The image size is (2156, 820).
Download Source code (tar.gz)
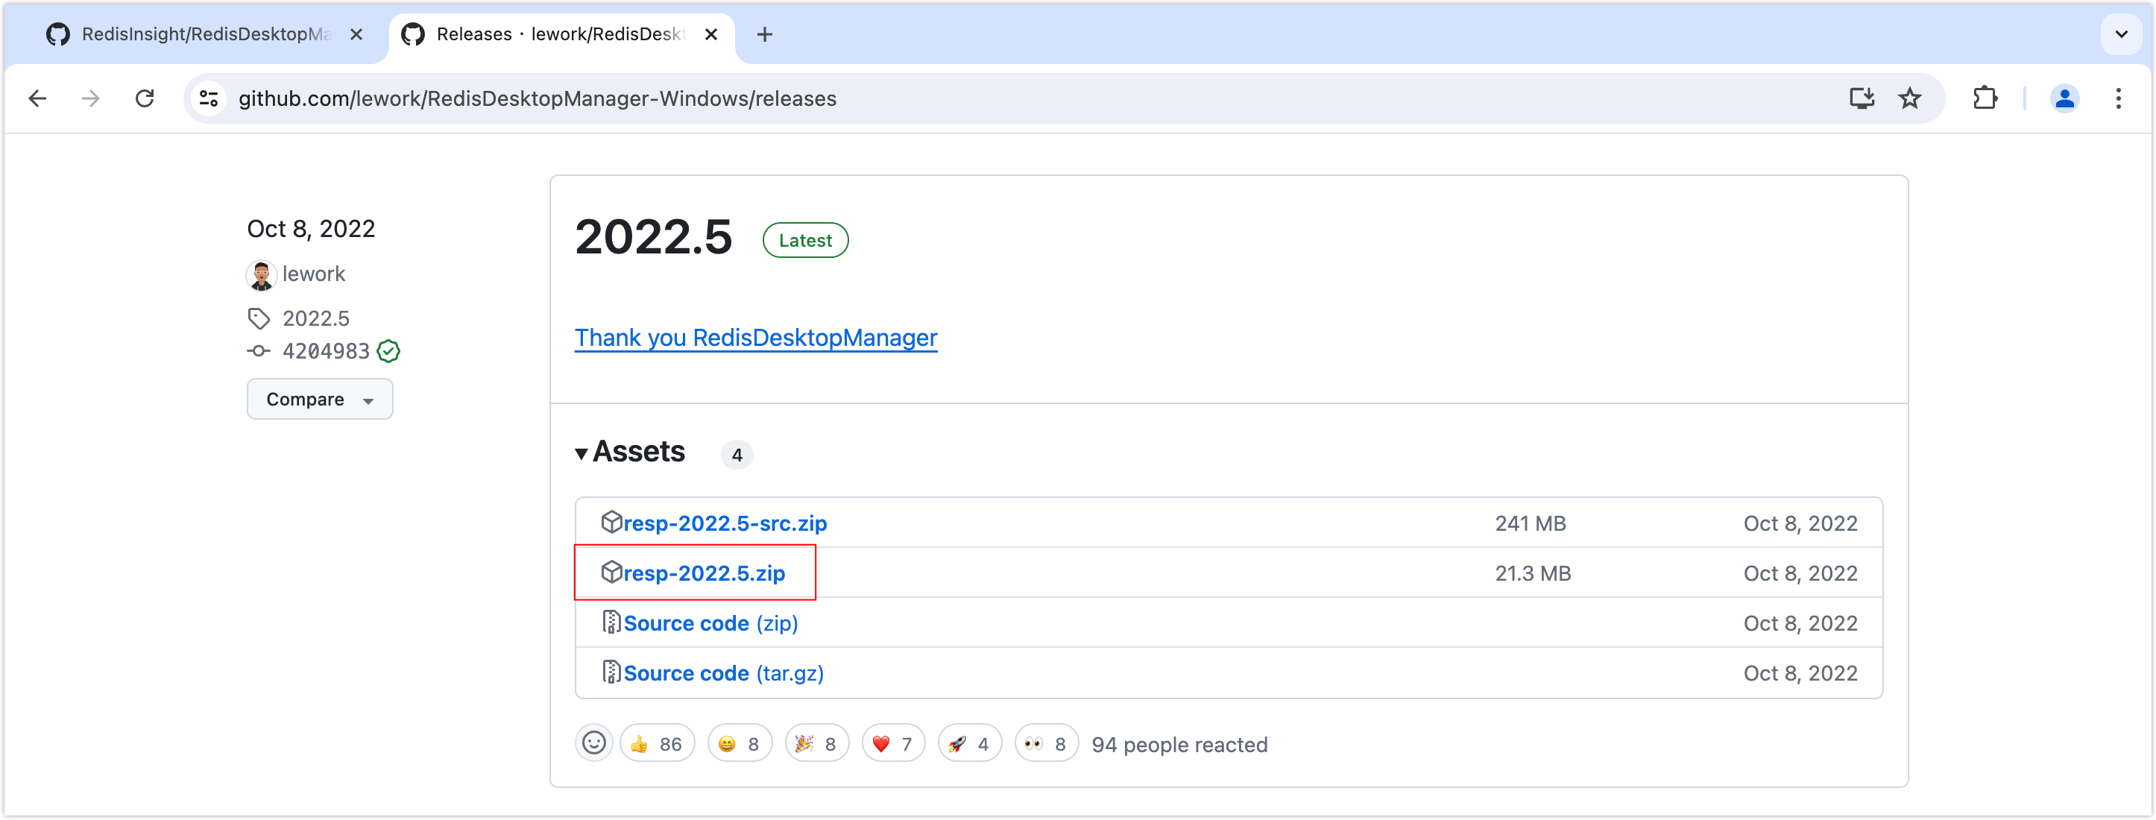(723, 674)
